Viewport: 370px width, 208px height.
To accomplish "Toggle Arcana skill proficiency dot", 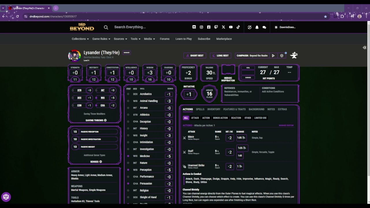I will point(128,108).
